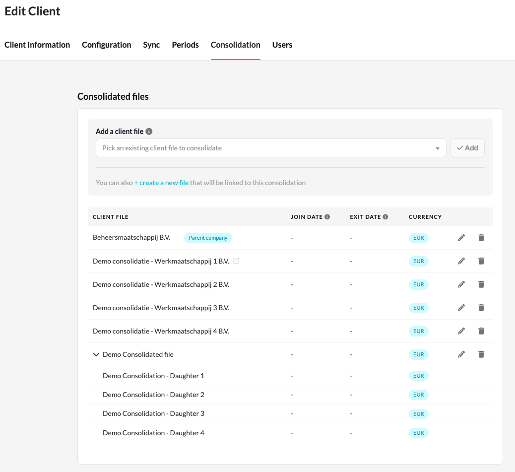The image size is (515, 472).
Task: Go to the Users tab
Action: point(282,45)
